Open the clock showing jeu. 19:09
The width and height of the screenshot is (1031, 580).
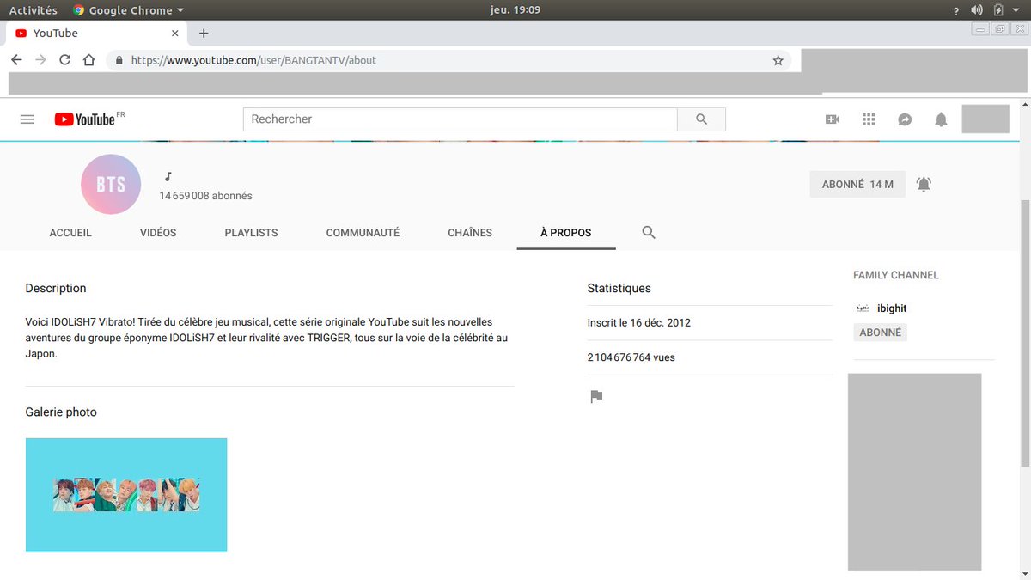tap(515, 10)
